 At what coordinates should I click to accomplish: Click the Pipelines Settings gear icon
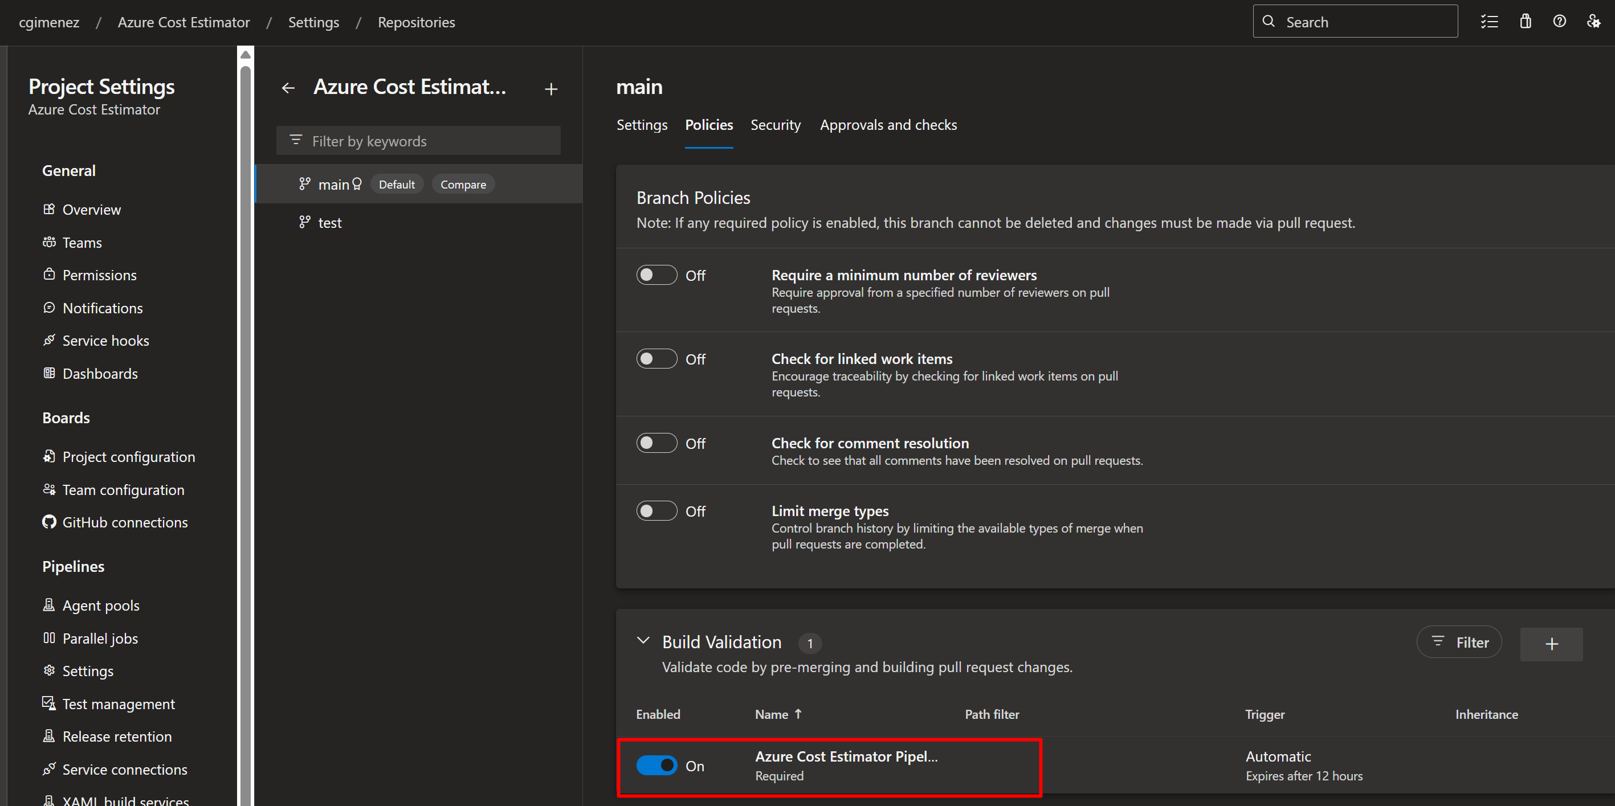click(x=49, y=670)
